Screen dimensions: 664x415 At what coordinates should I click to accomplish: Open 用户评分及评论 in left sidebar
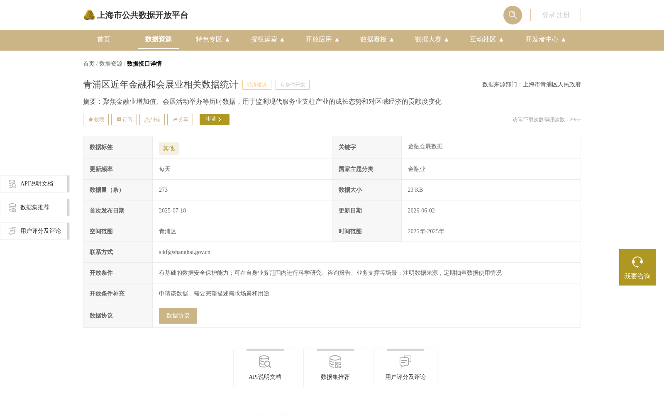[x=35, y=231]
